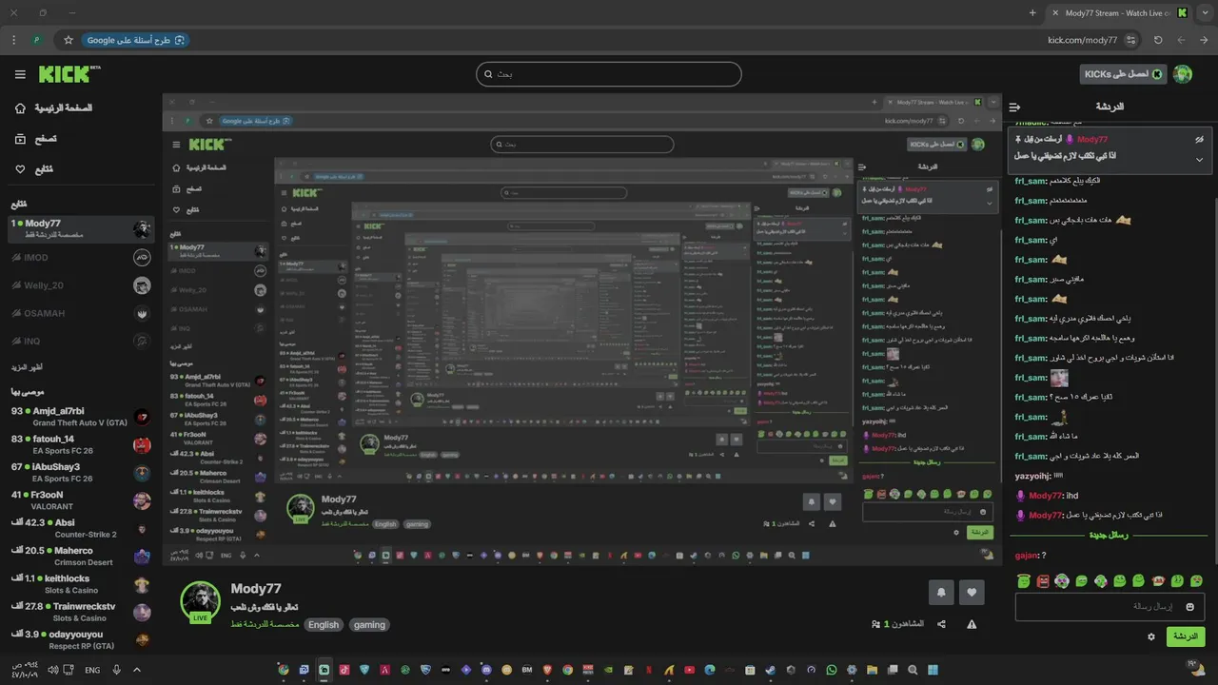Viewport: 1218px width, 685px height.
Task: Click the microphone icon in the taskbar tray
Action: tap(116, 670)
